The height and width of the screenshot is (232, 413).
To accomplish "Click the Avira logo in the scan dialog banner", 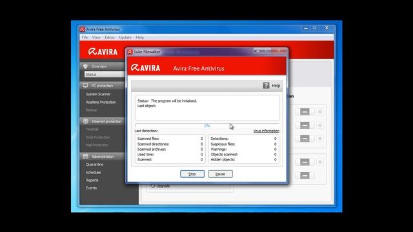I will point(145,68).
